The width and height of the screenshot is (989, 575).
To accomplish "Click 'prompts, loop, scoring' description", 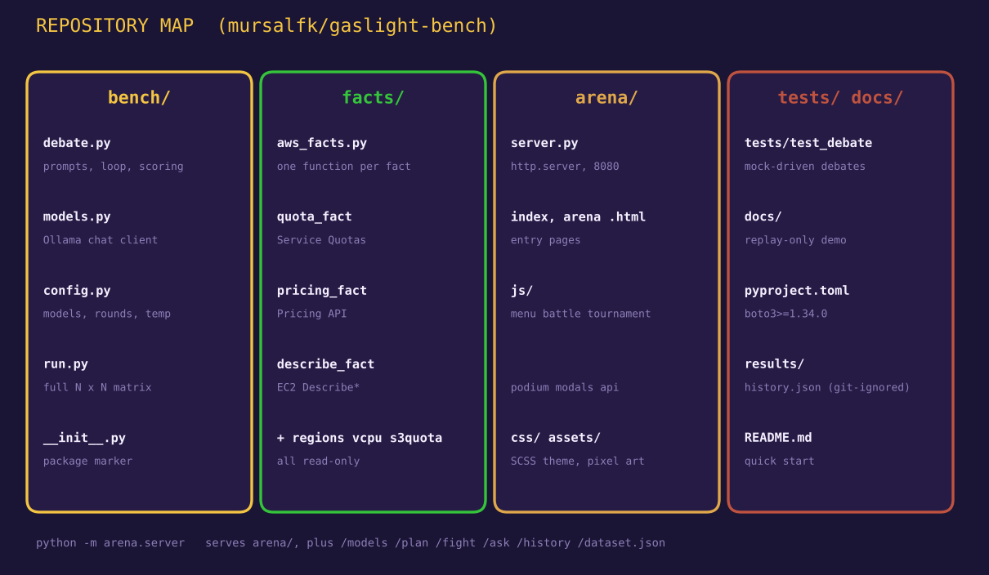I will tap(114, 167).
